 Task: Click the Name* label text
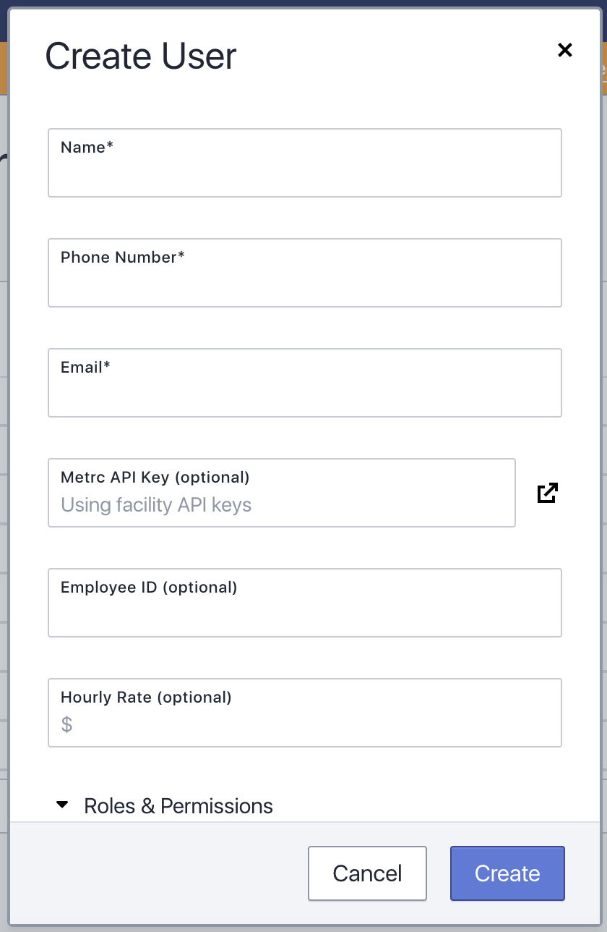[87, 148]
